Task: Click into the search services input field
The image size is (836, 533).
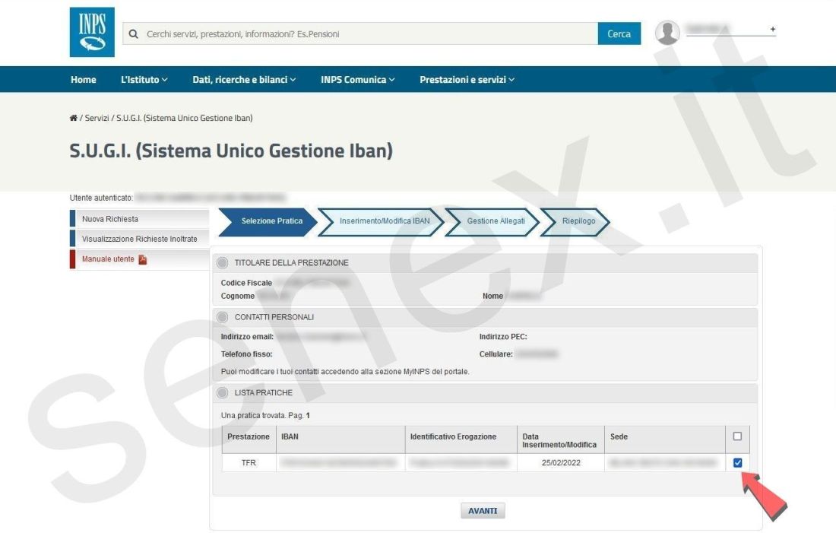Action: 365,34
